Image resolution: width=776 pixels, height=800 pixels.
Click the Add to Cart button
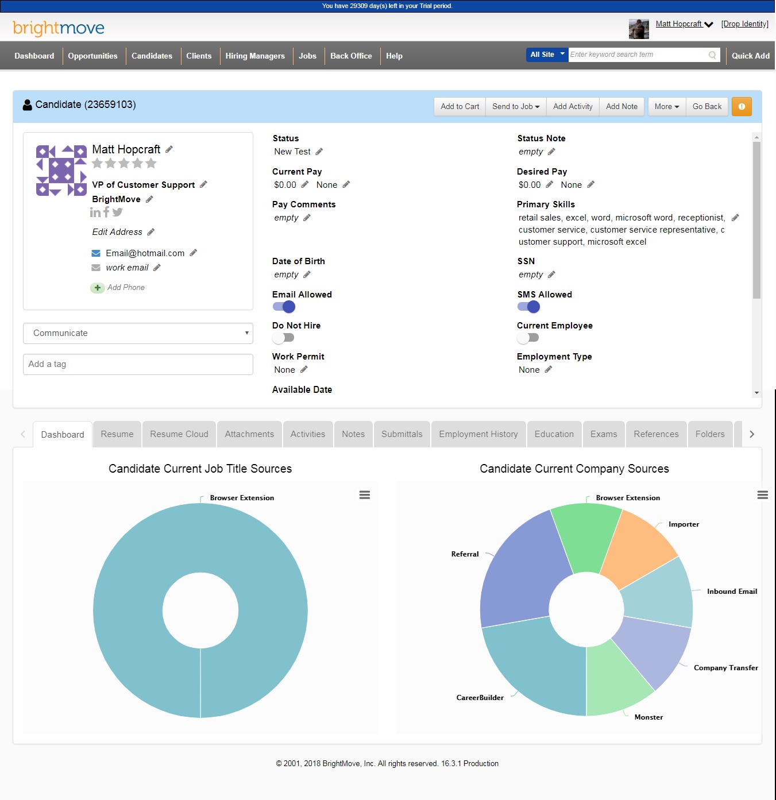point(460,107)
